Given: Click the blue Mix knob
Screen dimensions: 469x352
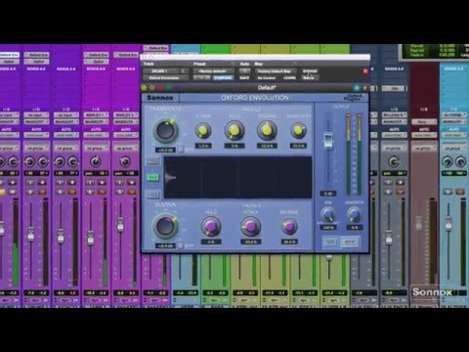Looking at the screenshot, I should point(327,214).
